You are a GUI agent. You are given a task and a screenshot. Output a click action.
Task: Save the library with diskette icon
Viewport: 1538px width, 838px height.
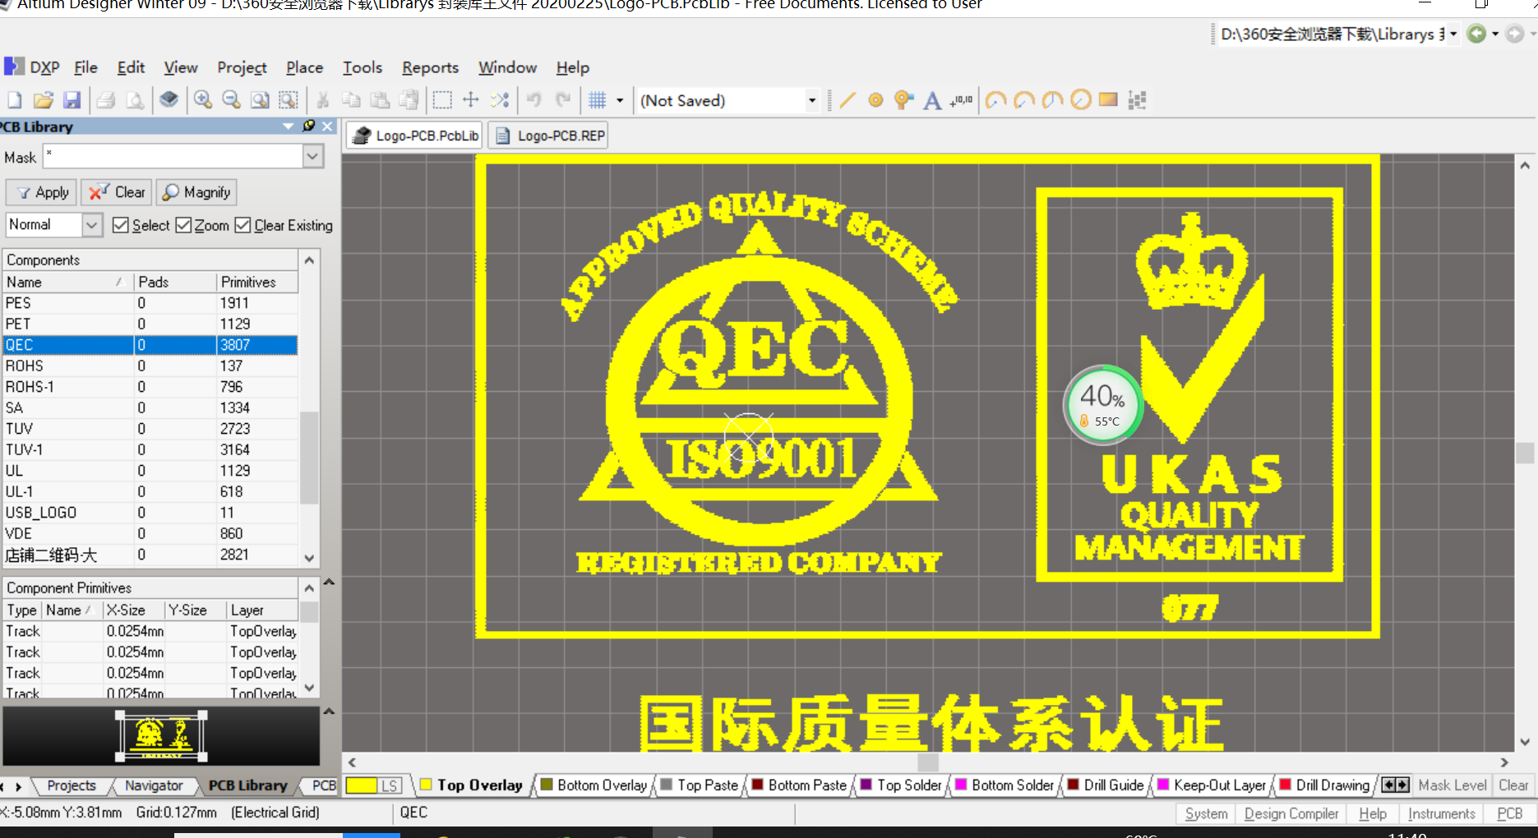[72, 100]
